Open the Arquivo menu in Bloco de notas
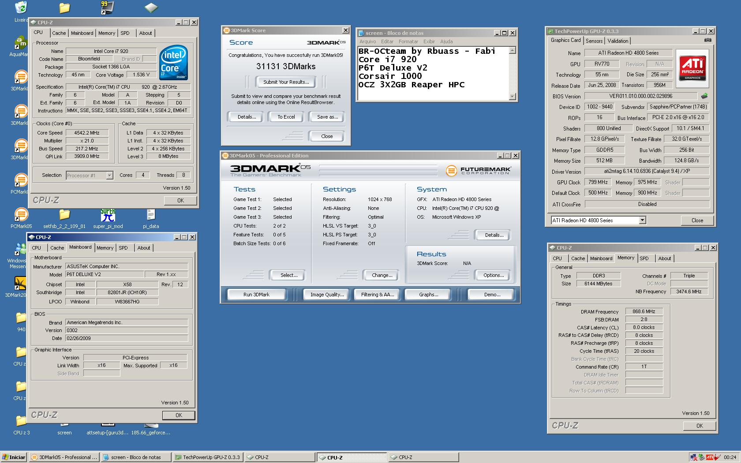Viewport: 741px width, 463px height. pyautogui.click(x=368, y=41)
